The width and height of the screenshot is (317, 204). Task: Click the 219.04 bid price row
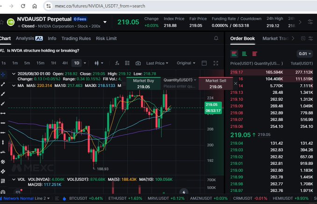(272, 143)
